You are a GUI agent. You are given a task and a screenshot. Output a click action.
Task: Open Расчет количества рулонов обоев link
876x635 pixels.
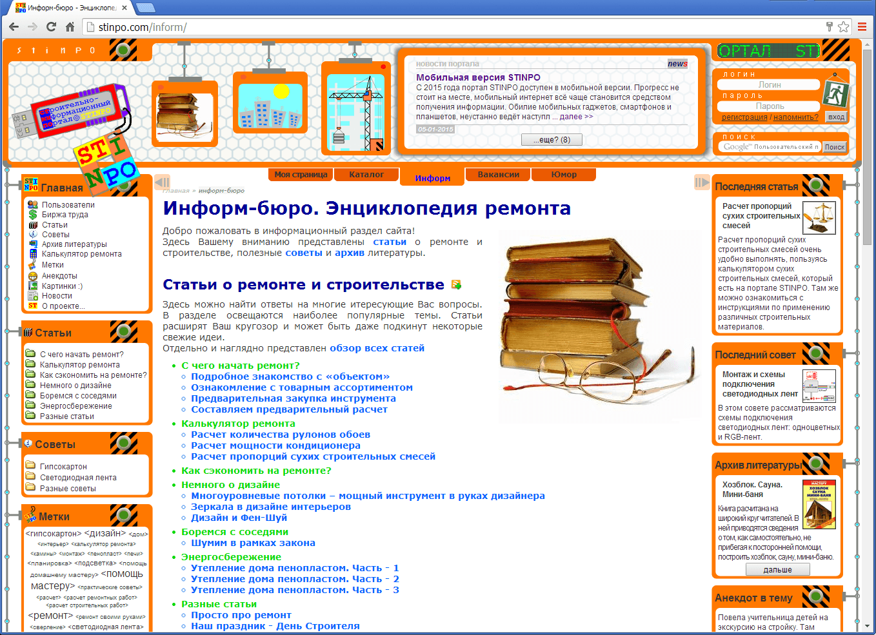tap(281, 435)
